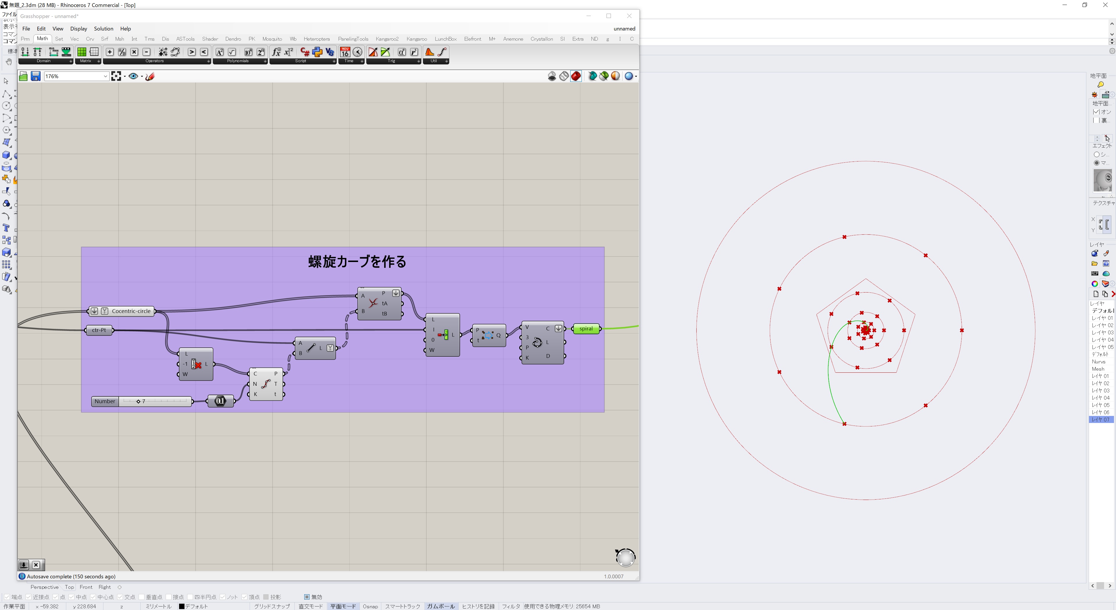Viewport: 1116px width, 610px height.
Task: Click the C# script component icon
Action: click(x=305, y=52)
